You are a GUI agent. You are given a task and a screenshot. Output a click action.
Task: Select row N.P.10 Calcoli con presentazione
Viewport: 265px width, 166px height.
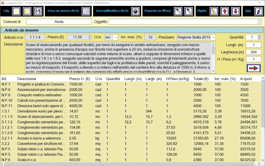pos(131,100)
